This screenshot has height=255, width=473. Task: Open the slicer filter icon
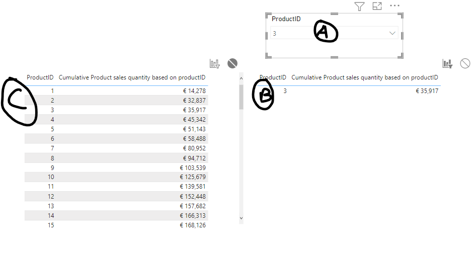[359, 7]
